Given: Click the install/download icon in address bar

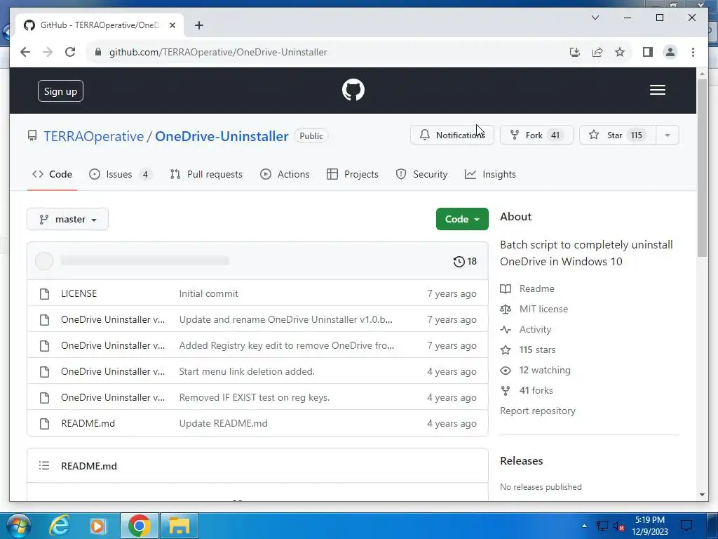Looking at the screenshot, I should (x=575, y=52).
